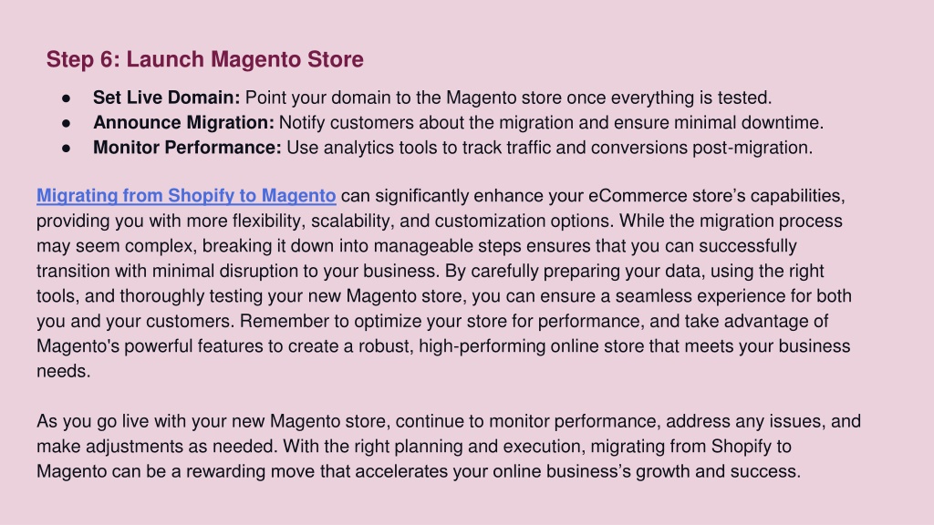This screenshot has height=525, width=934.
Task: Click the line beginning you and your customers
Action: click(x=432, y=321)
